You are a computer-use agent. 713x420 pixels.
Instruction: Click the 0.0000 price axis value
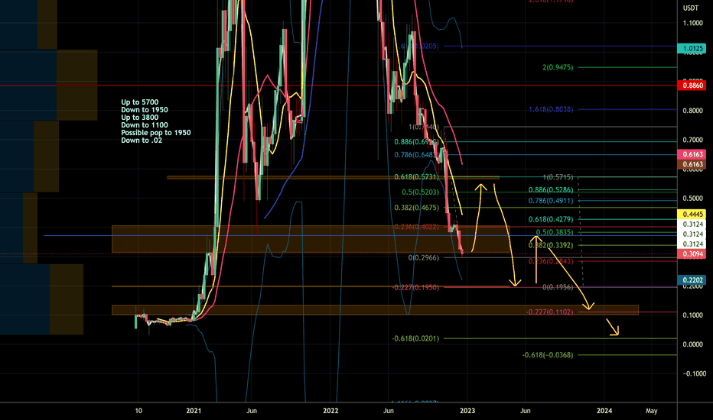692,344
